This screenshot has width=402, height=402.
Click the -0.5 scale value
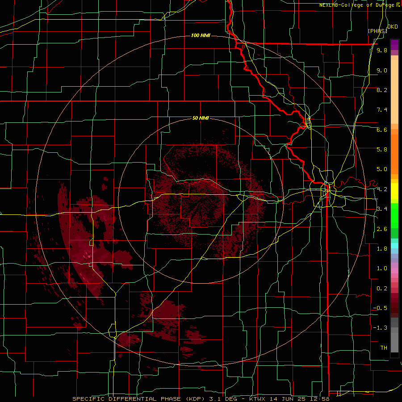click(380, 308)
